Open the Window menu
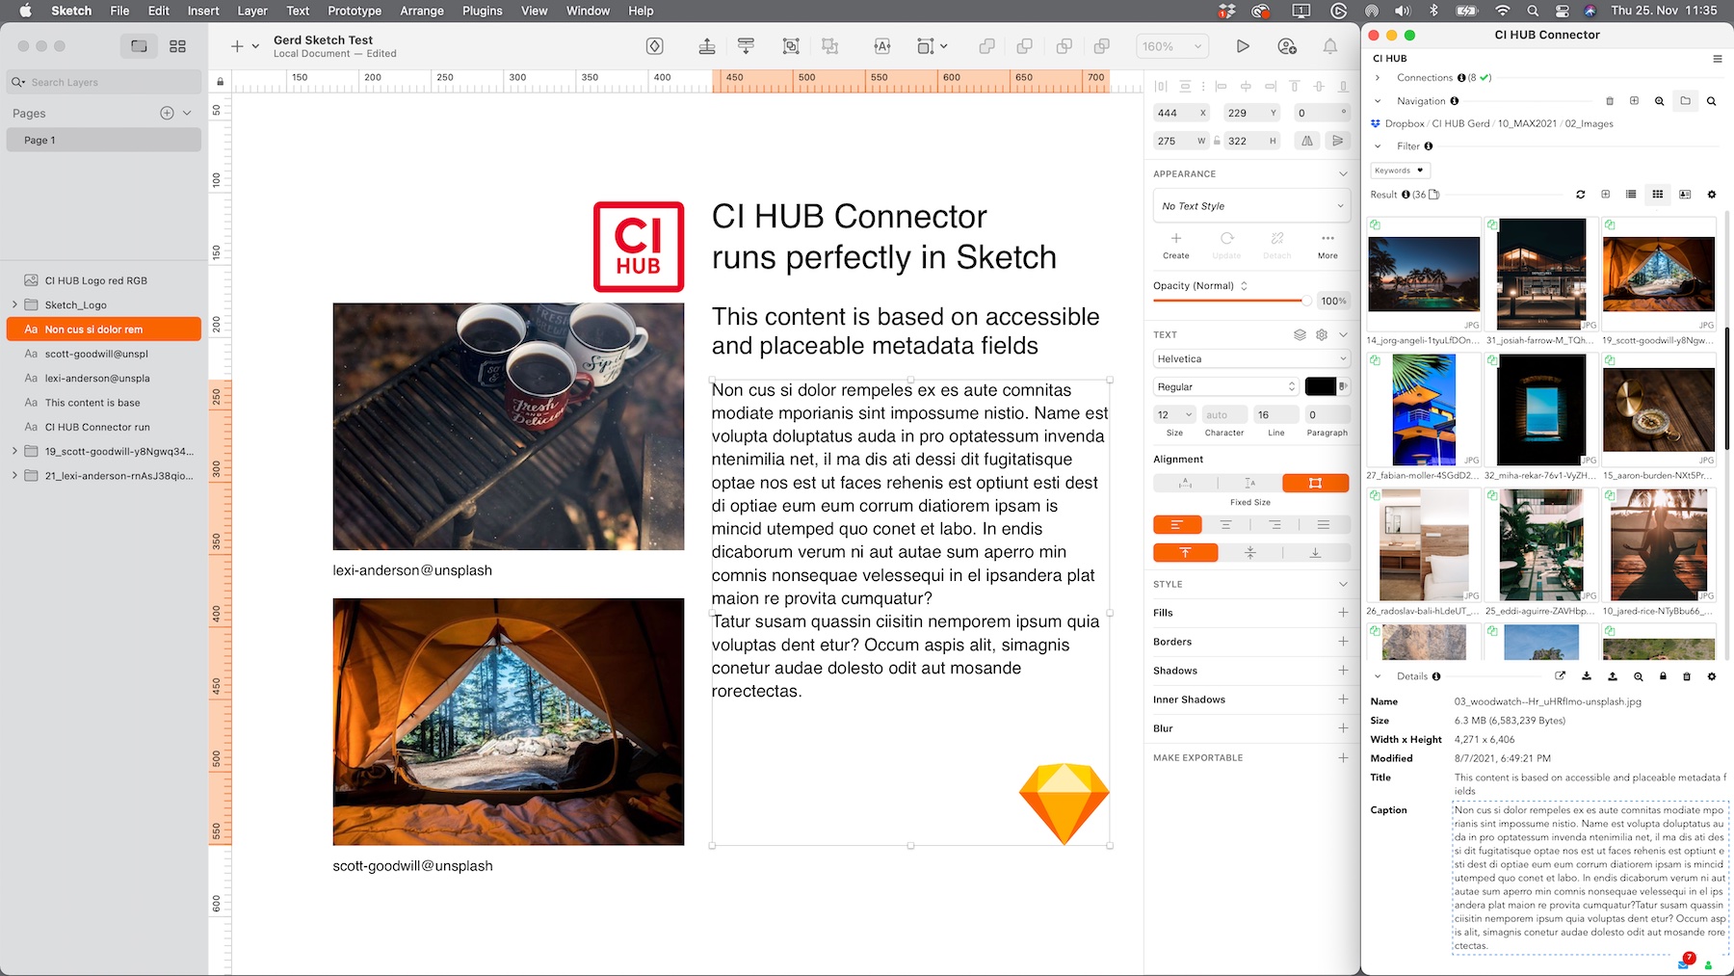1734x976 pixels. tap(588, 11)
